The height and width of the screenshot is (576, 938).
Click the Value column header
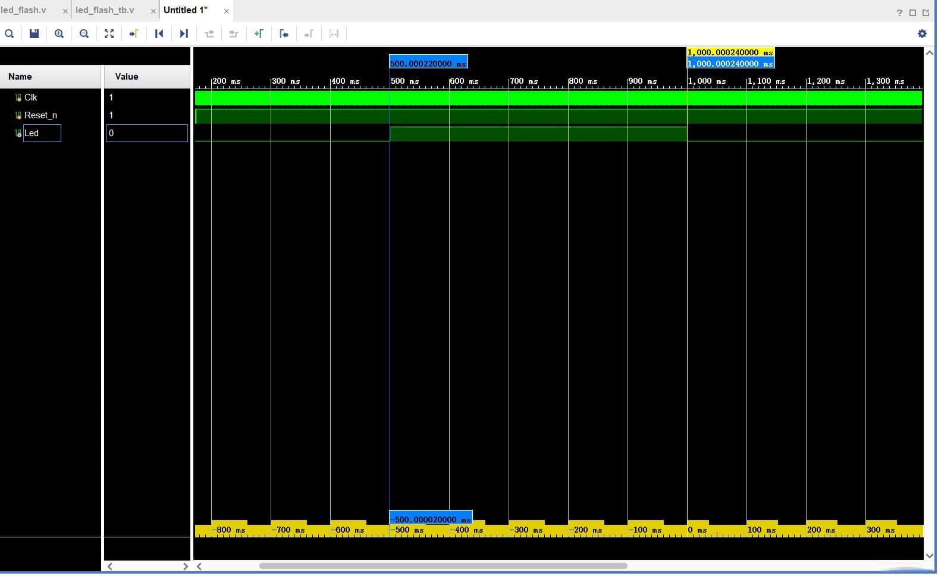[x=148, y=77]
